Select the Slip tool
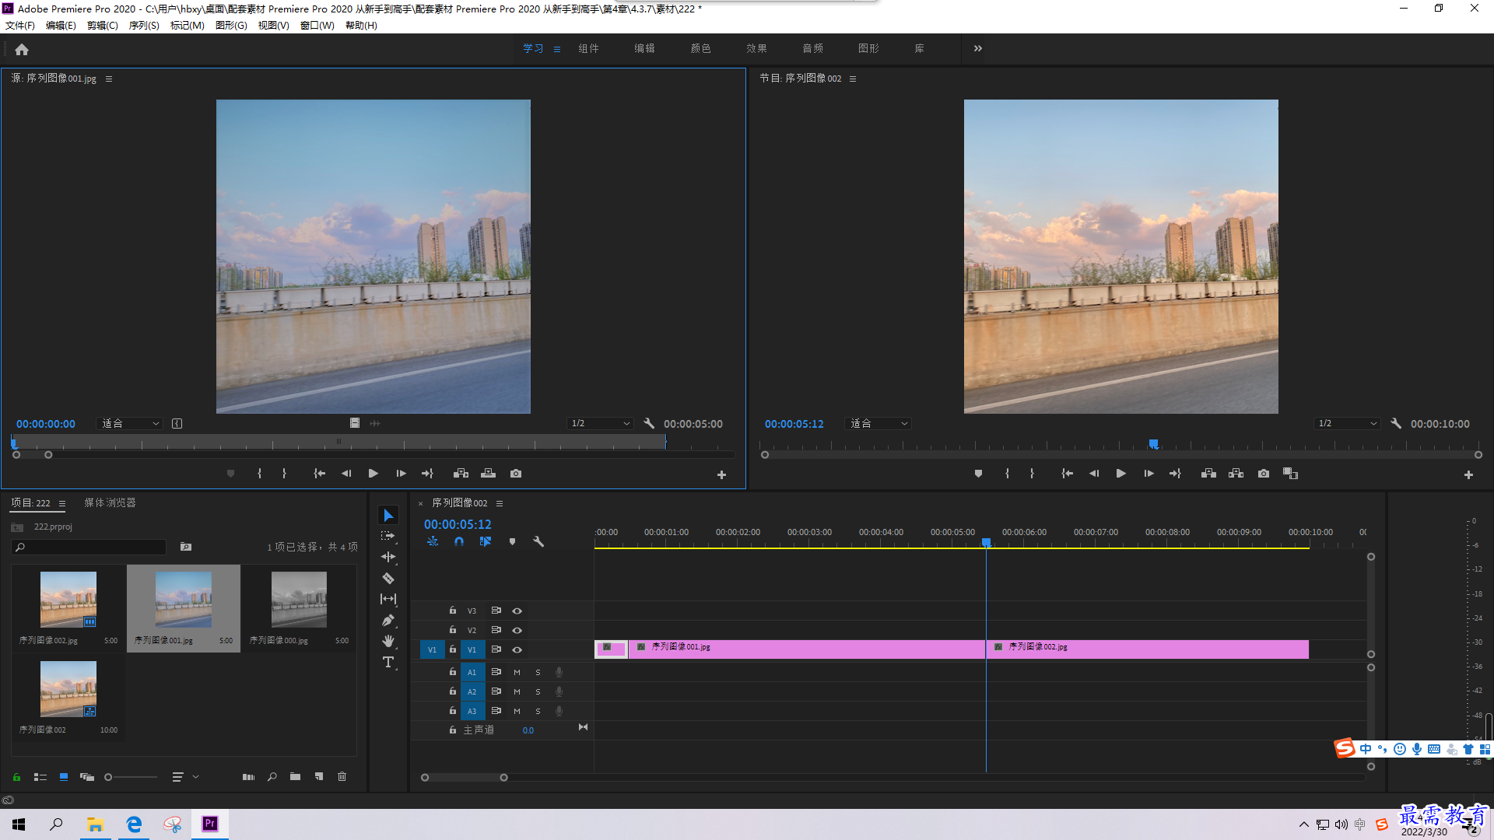The width and height of the screenshot is (1494, 840). (x=388, y=599)
